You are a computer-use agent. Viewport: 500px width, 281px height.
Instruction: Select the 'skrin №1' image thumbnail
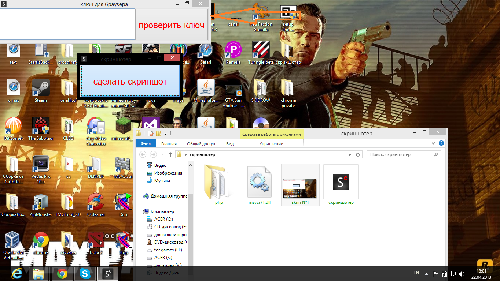click(300, 185)
